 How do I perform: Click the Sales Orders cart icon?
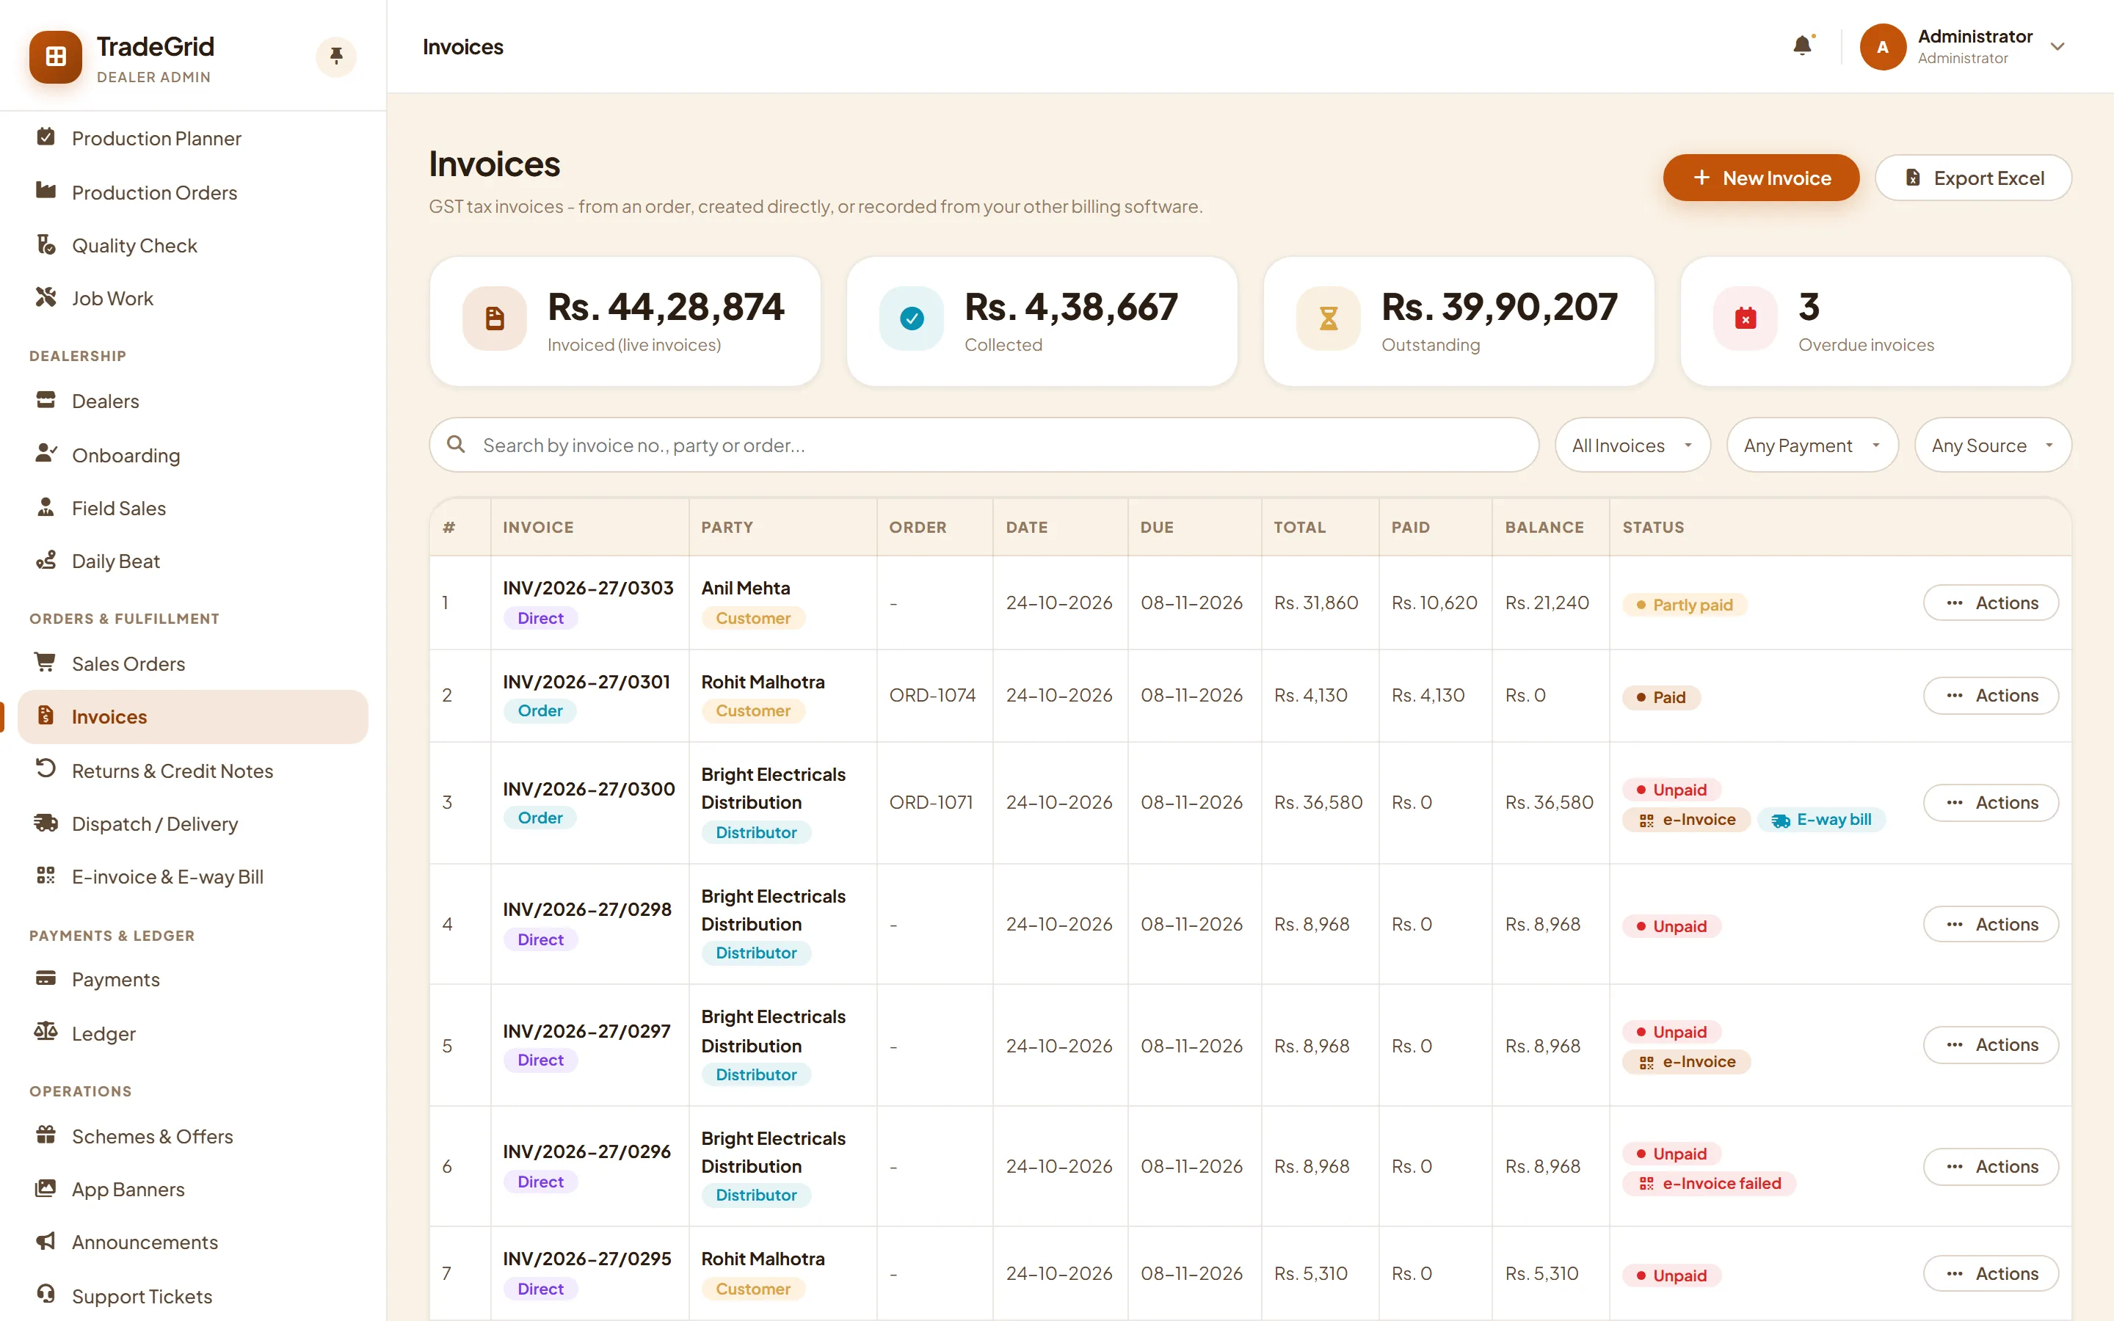point(45,662)
